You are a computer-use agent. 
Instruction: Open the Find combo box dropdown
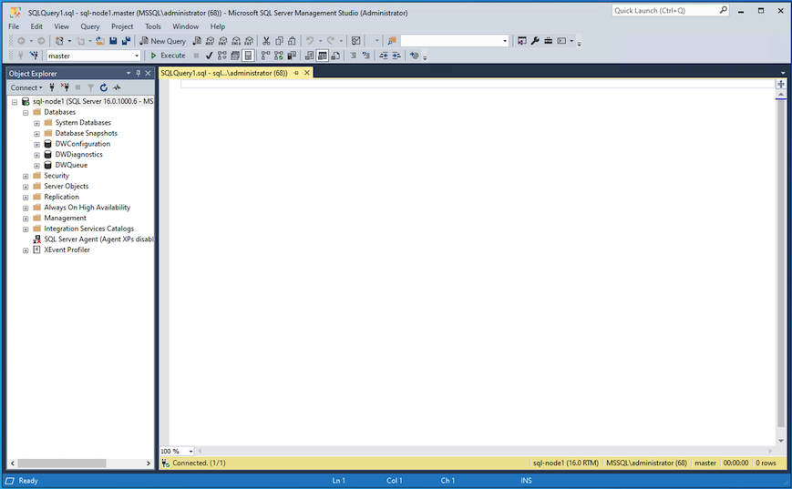[x=505, y=41]
